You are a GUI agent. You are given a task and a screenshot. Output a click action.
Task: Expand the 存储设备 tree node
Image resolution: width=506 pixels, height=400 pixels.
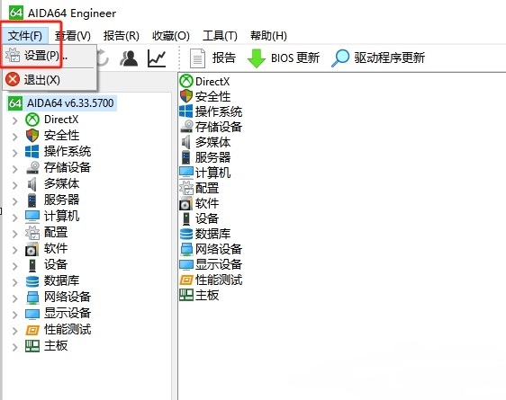(14, 169)
